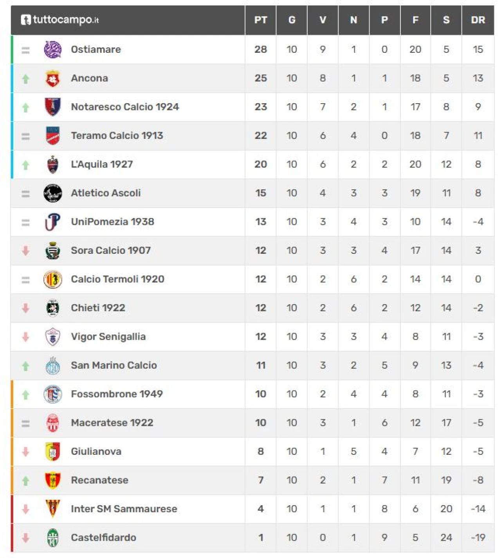Click the Fossombrone 1949 logo

pos(52,394)
